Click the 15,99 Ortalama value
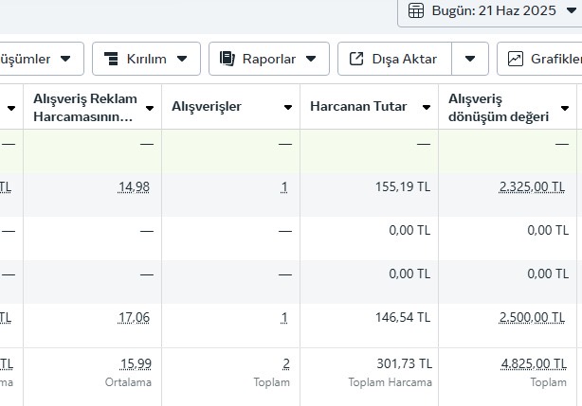582x406 pixels. [x=136, y=364]
